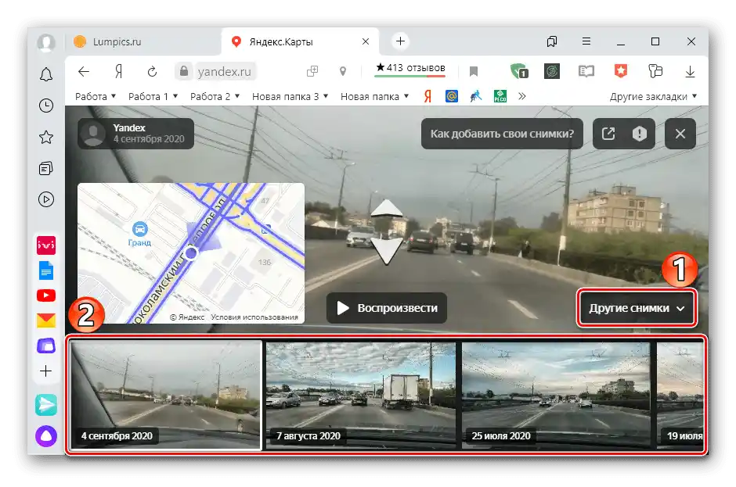Move backward with the down arrow

pos(386,251)
